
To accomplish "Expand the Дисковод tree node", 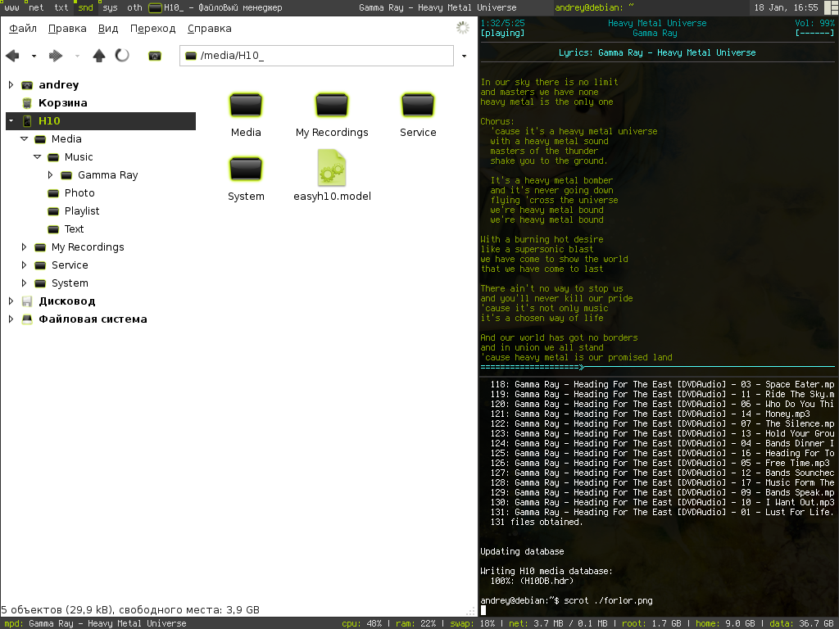I will tap(11, 301).
